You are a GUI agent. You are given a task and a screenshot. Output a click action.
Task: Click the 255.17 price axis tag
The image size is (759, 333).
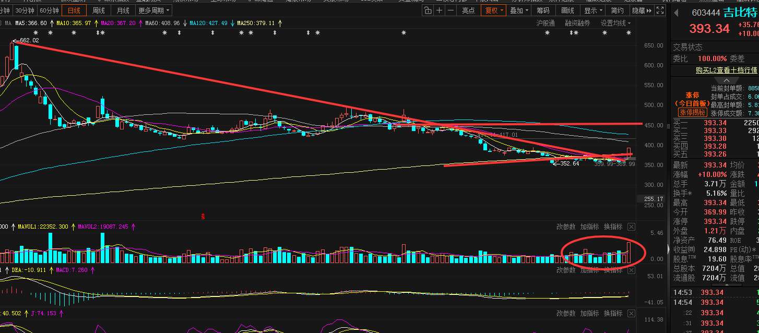pyautogui.click(x=653, y=199)
